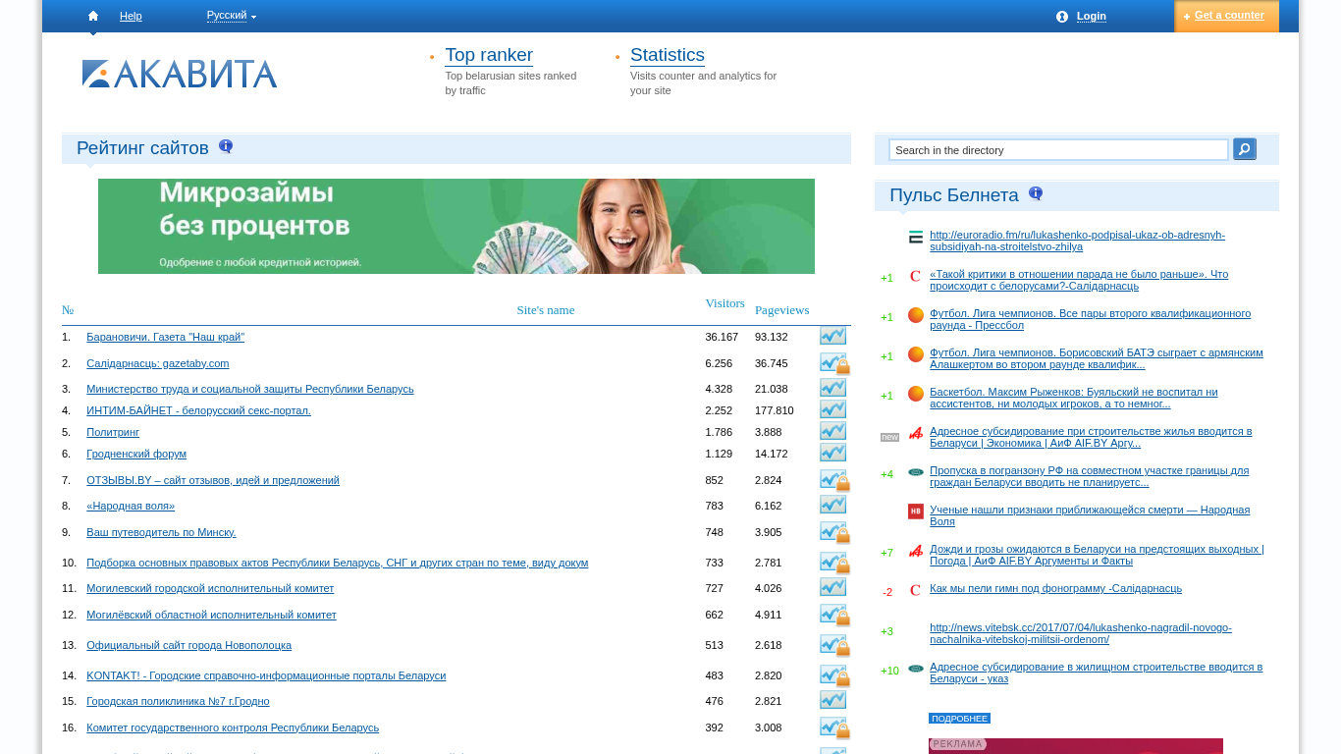Open the Statistics section
Screen dimensions: 1341x754
(667, 55)
